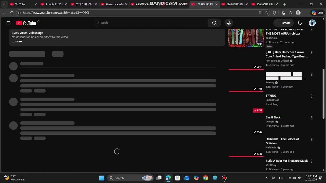Screen dimensions: 326x183
Task: Open Copilot app from taskbar
Action: [196, 178]
